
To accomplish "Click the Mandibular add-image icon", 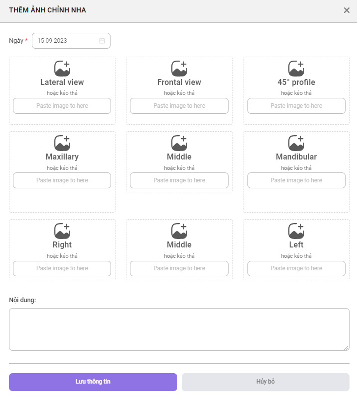I will [x=296, y=143].
